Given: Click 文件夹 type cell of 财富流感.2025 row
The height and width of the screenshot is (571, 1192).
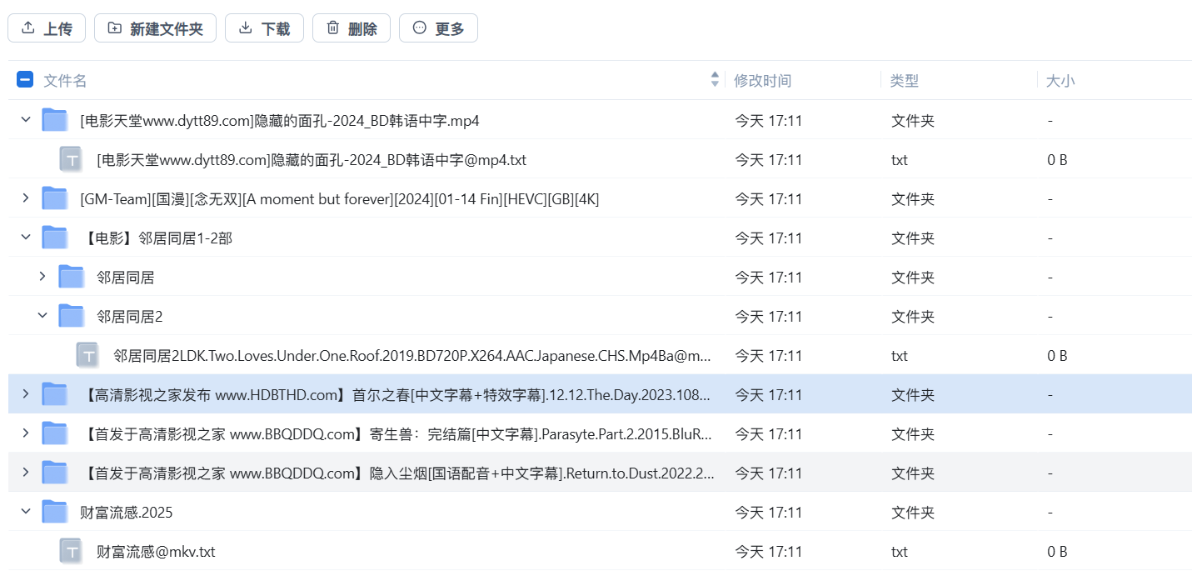Looking at the screenshot, I should point(913,513).
